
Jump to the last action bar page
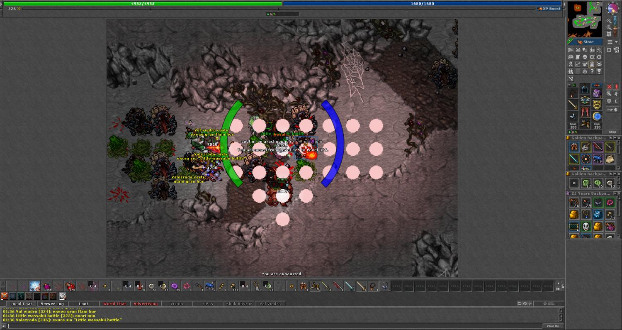tap(559, 289)
